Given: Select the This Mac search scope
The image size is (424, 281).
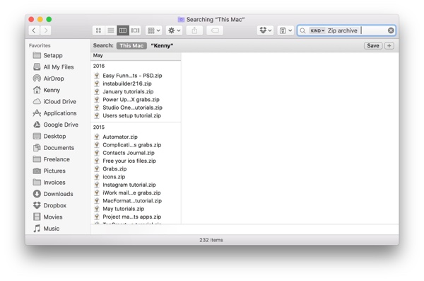Looking at the screenshot, I should (x=131, y=45).
